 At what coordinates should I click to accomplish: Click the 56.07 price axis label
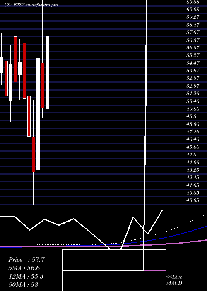193,47
